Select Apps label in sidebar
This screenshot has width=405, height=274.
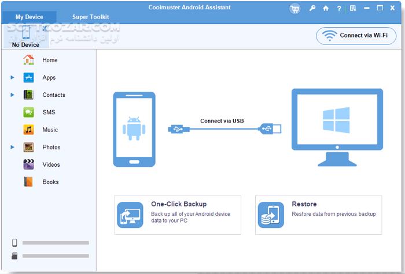[49, 77]
